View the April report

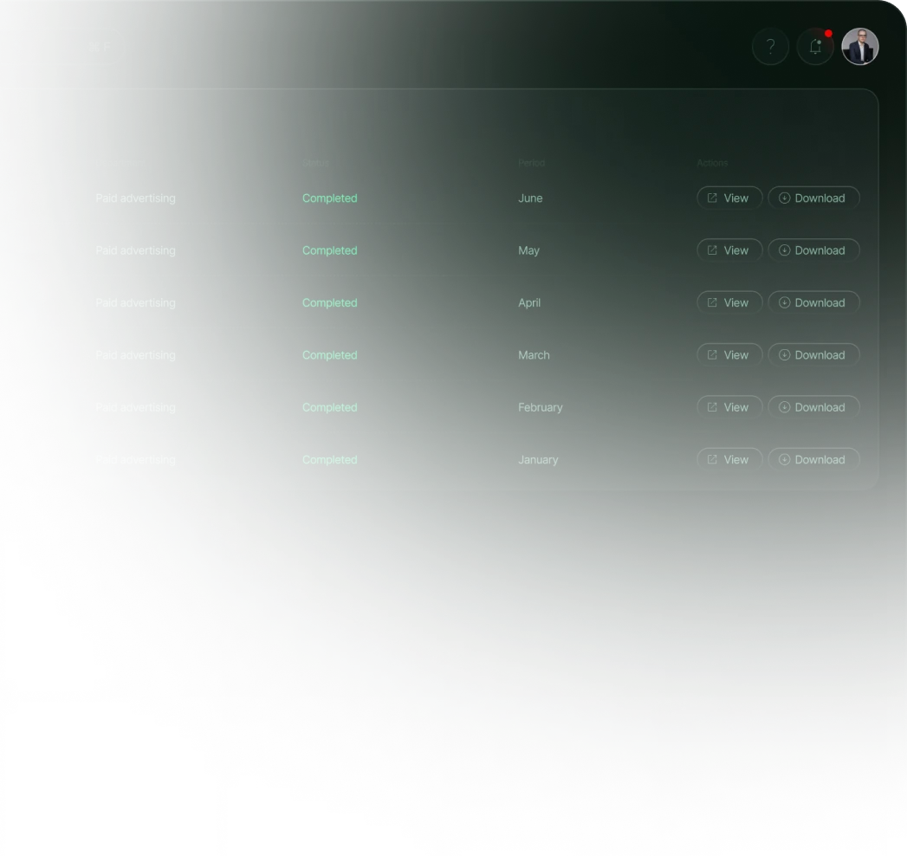tap(729, 302)
